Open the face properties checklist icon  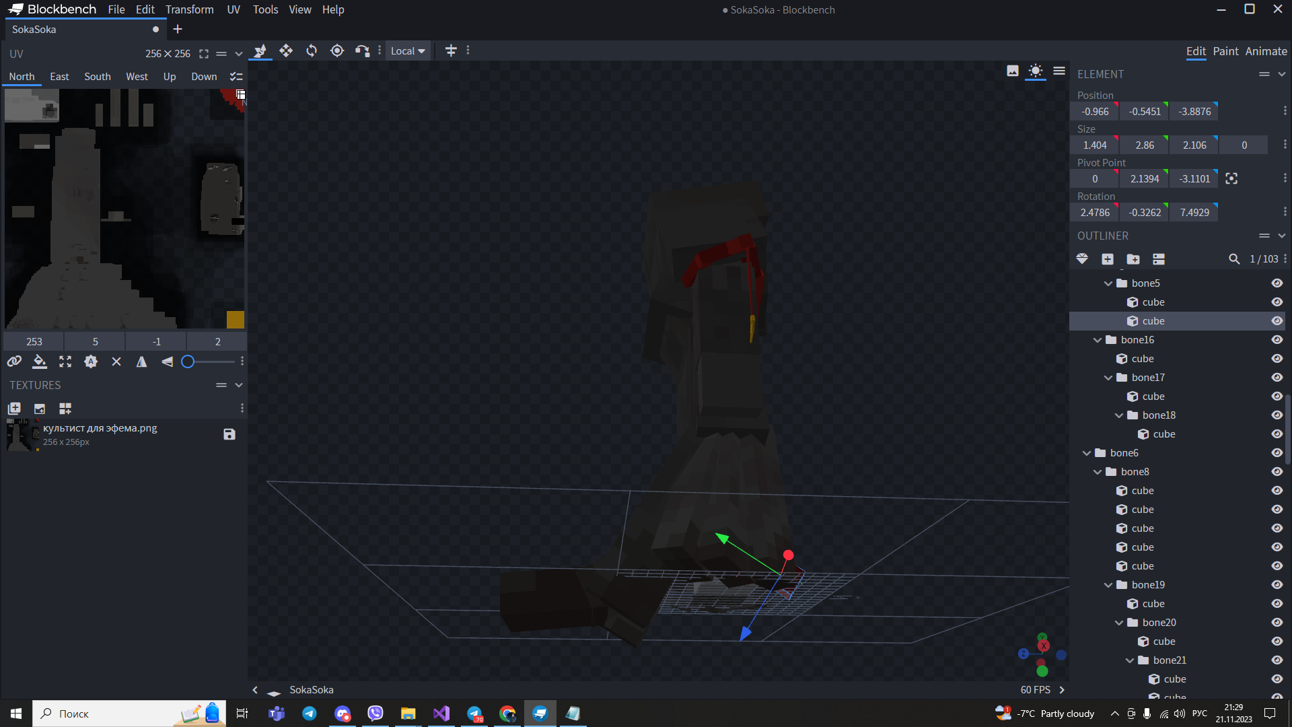[x=236, y=77]
